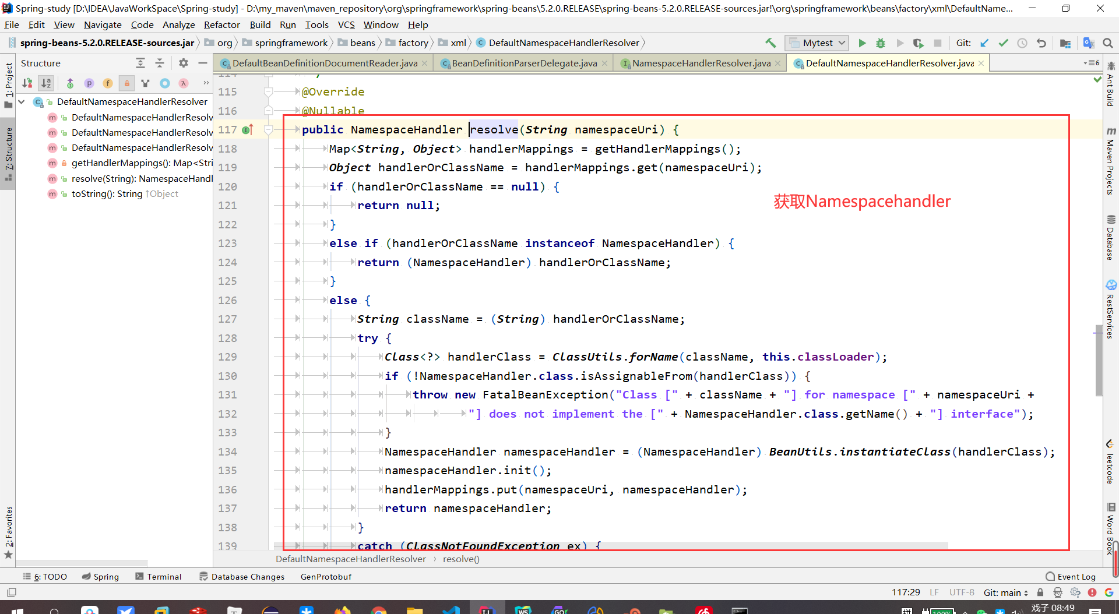Viewport: 1119px width, 614px height.
Task: Select resolve() in the bottom breadcrumb
Action: point(461,559)
